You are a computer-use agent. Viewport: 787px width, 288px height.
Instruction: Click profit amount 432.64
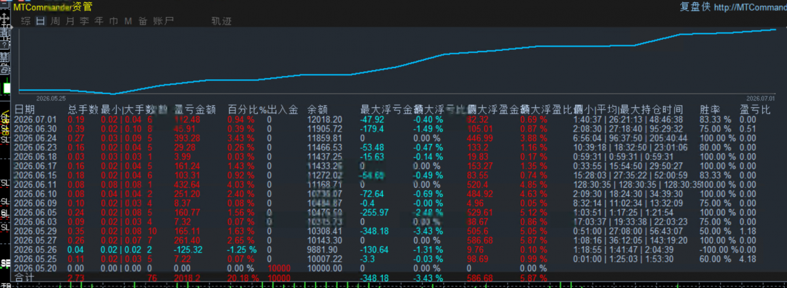(x=188, y=185)
